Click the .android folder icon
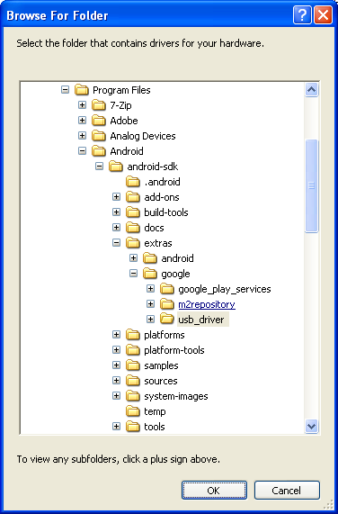 coord(133,182)
